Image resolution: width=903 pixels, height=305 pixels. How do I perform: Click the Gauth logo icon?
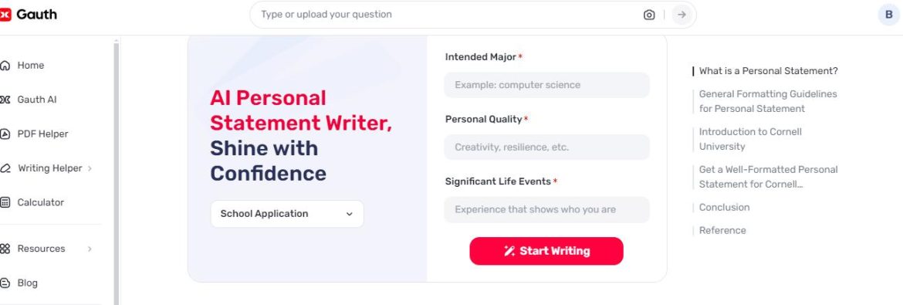pos(5,15)
